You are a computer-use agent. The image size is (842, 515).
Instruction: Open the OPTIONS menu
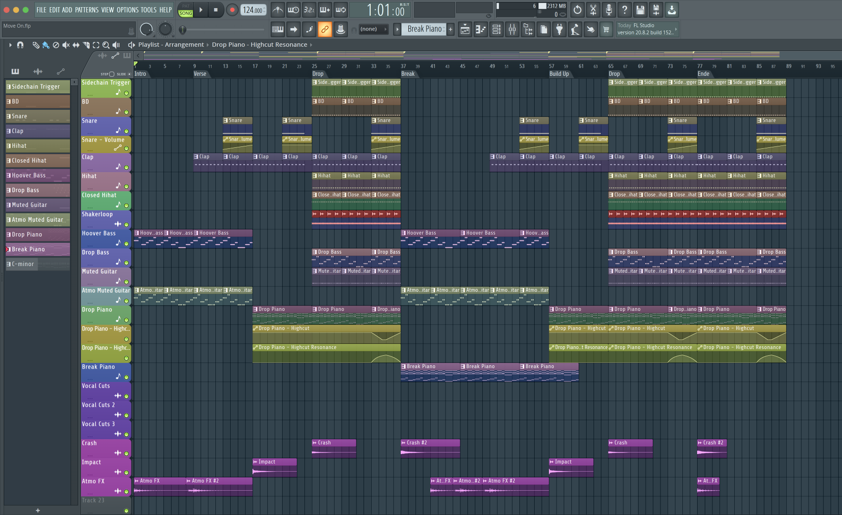coord(128,10)
